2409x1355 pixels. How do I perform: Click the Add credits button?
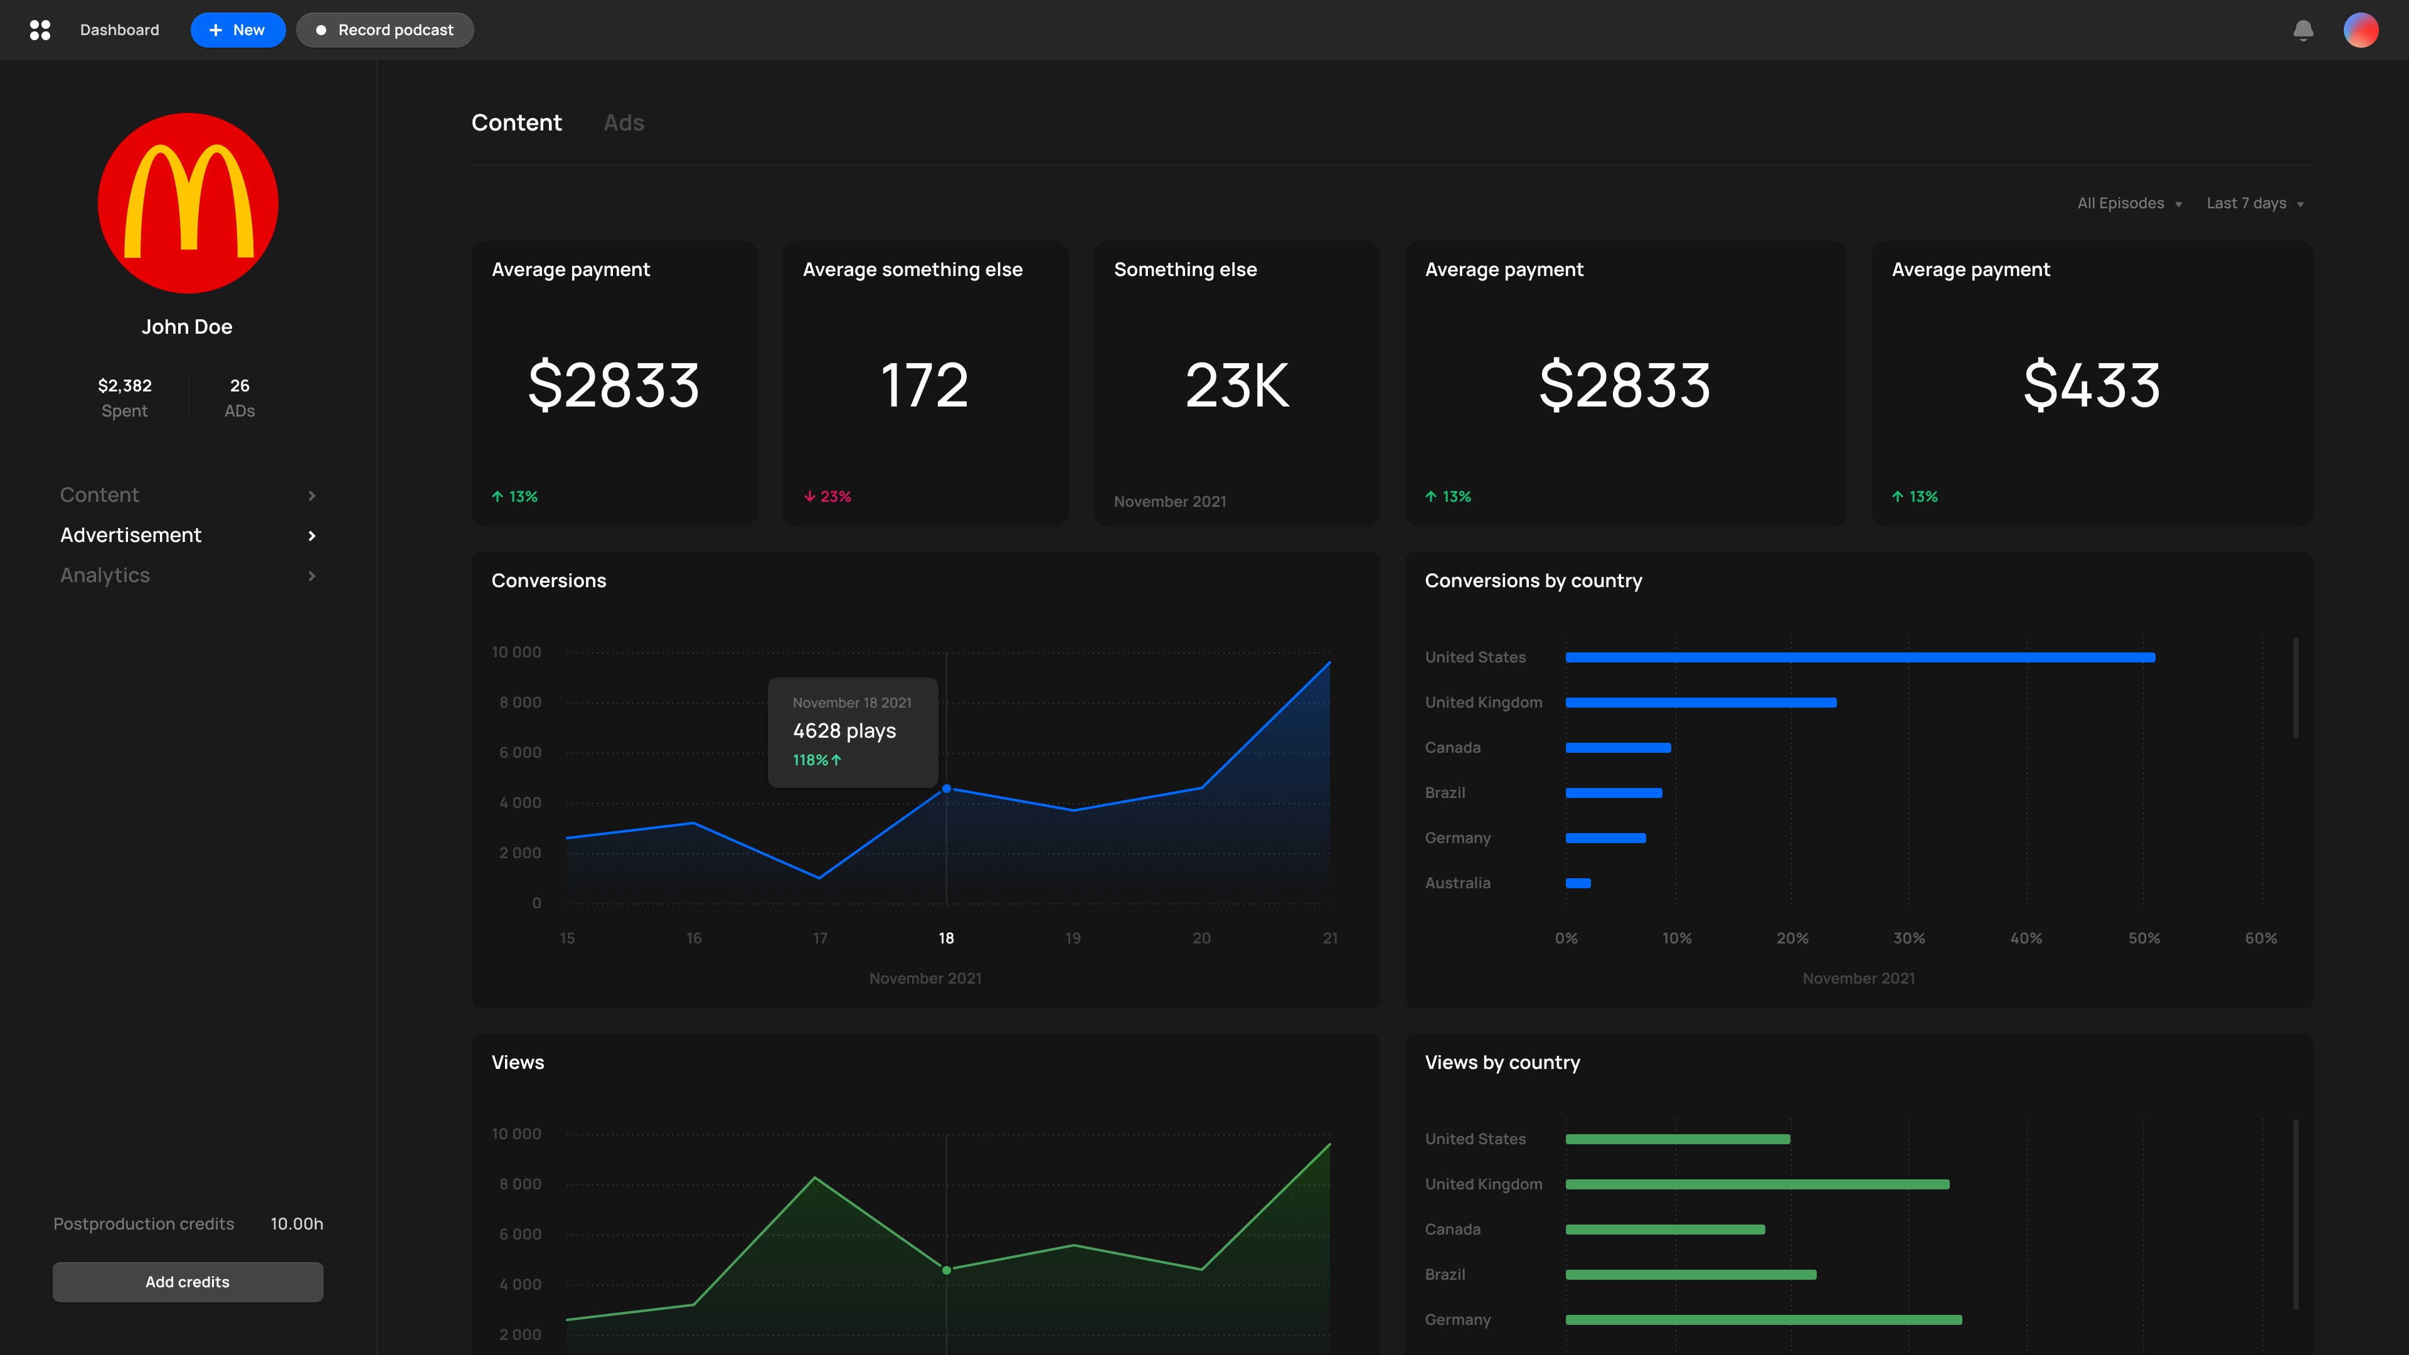pyautogui.click(x=188, y=1282)
